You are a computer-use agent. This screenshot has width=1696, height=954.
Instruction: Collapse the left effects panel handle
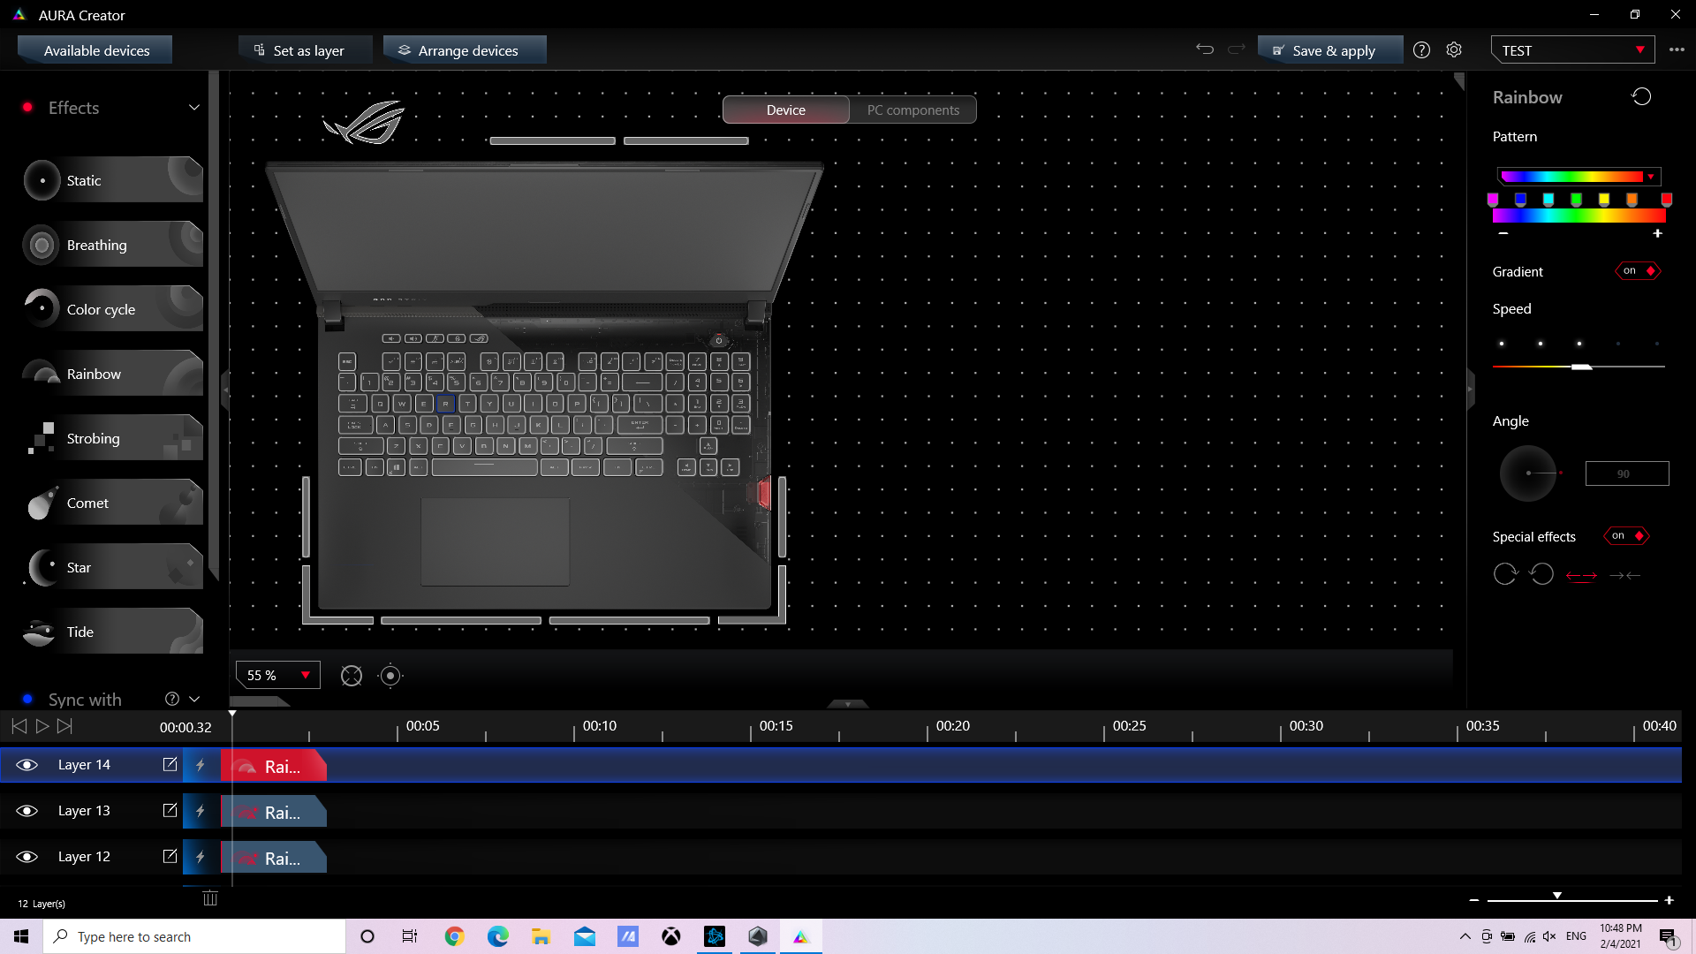point(225,389)
